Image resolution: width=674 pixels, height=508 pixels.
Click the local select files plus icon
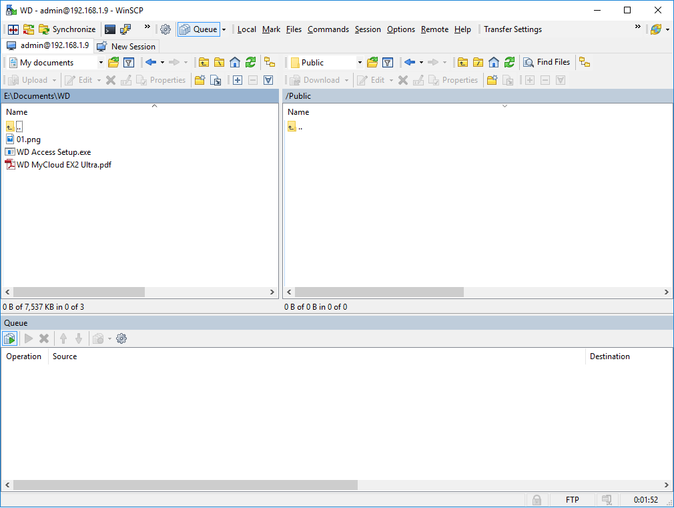pyautogui.click(x=238, y=80)
